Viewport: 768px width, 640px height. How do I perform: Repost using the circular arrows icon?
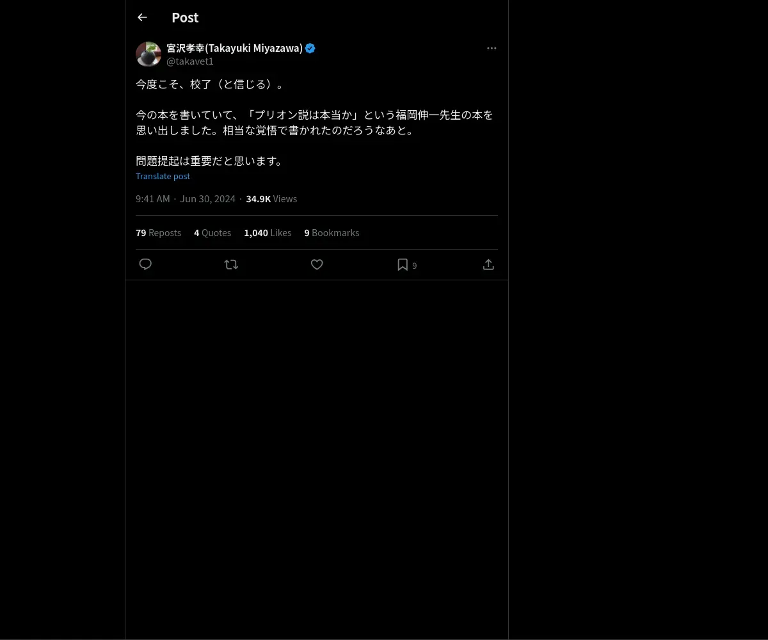coord(231,264)
